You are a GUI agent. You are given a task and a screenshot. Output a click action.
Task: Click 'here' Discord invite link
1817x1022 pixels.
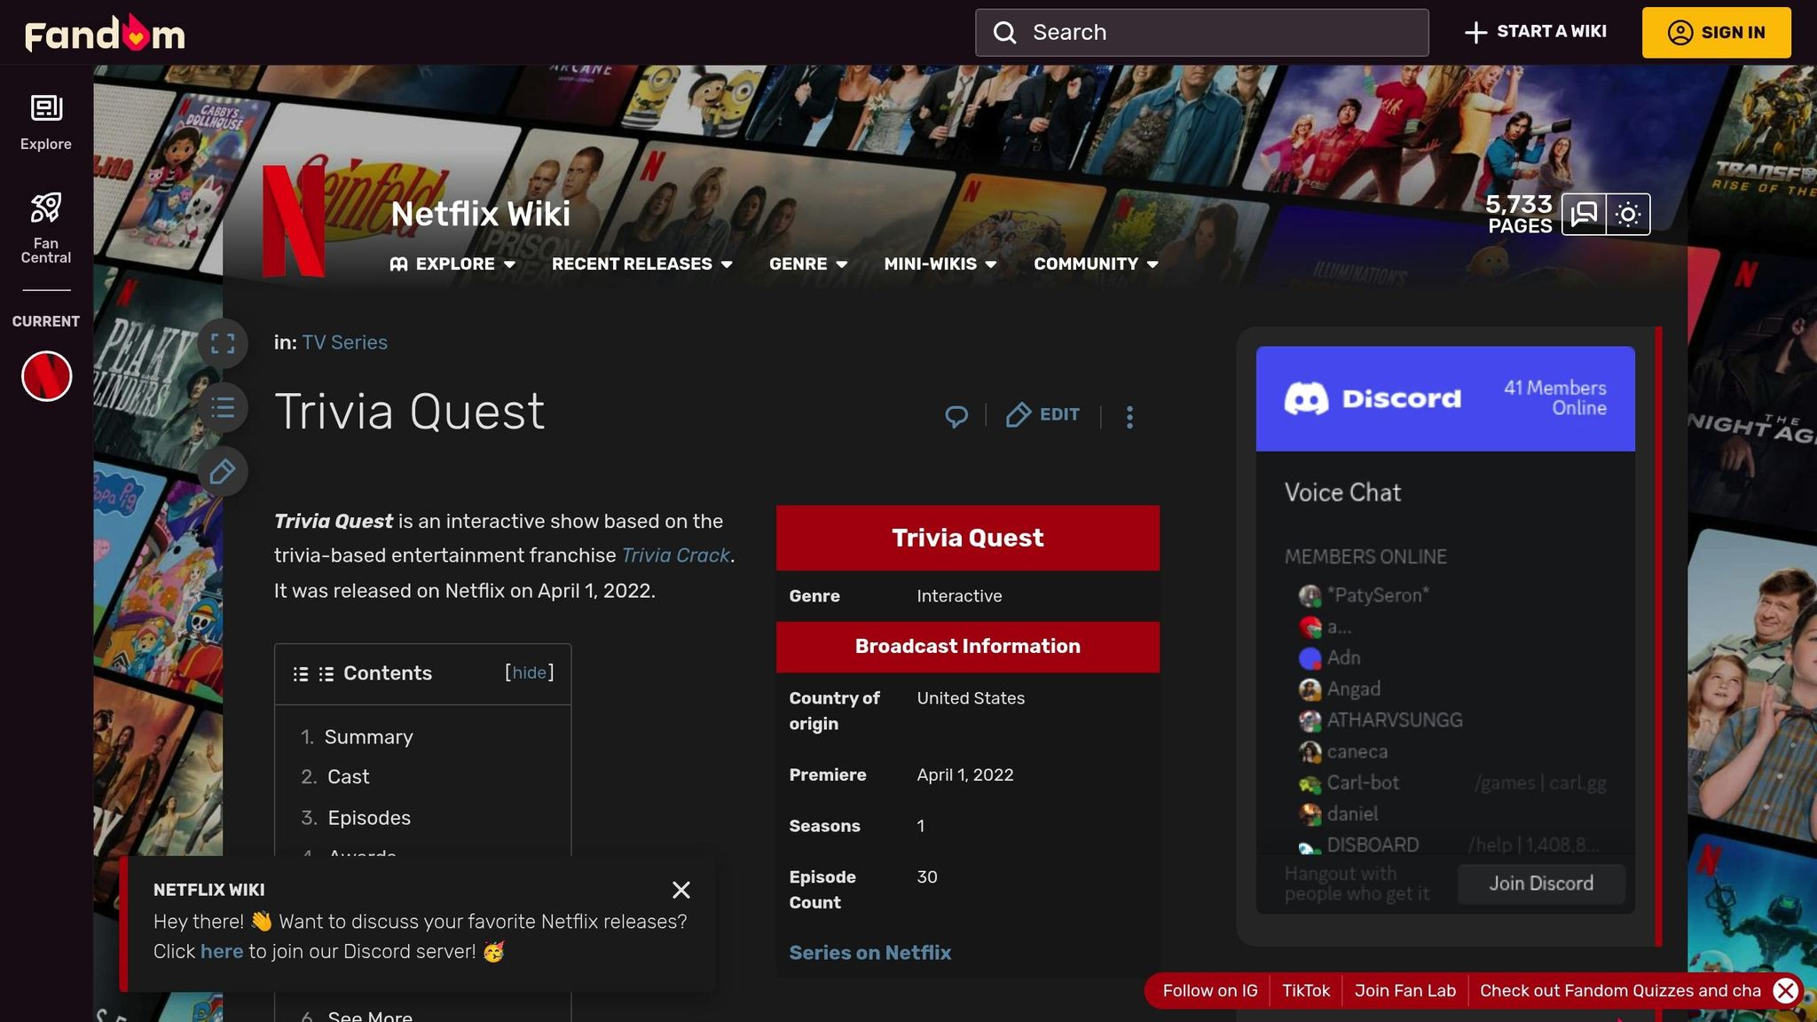tap(222, 952)
